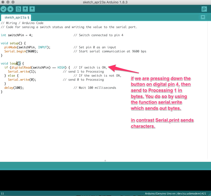Click comment '// send 0 to Processing'
Viewport: 211px width, 196px height.
(x=83, y=80)
